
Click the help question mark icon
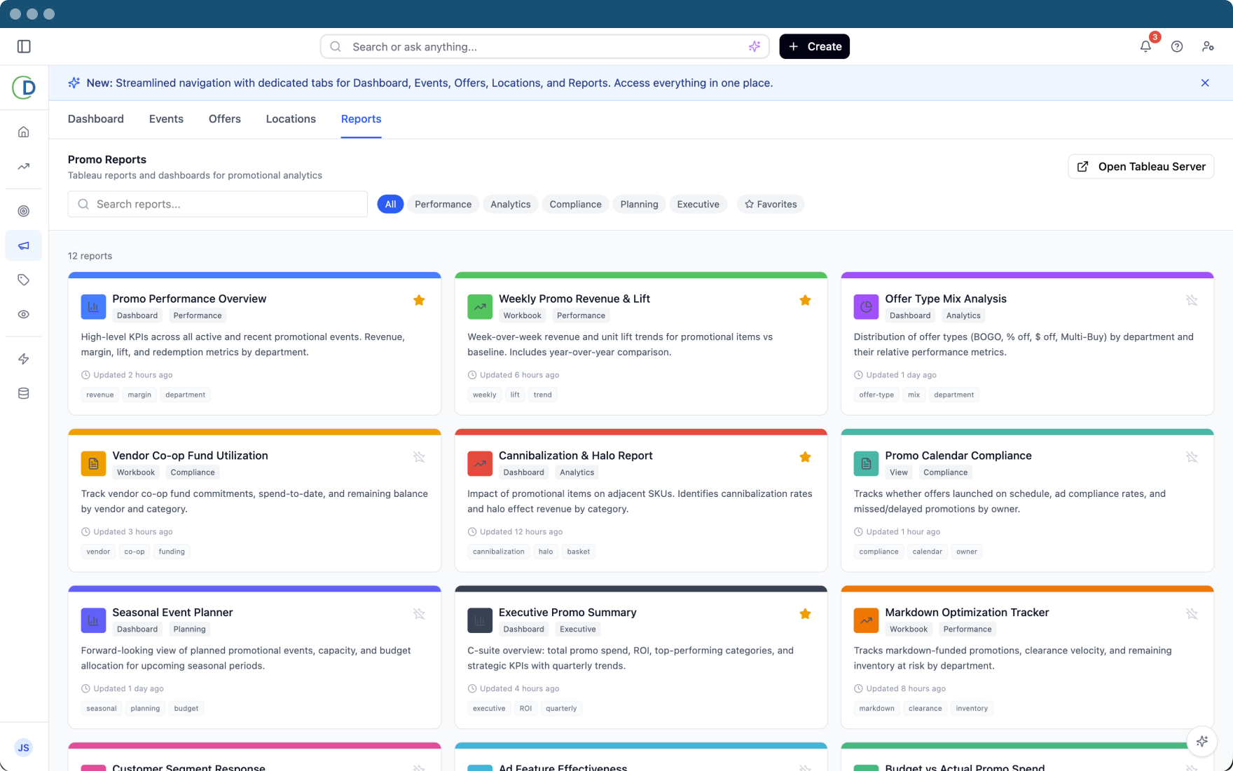click(x=1177, y=46)
